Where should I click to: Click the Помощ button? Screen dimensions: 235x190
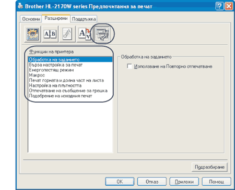click(x=217, y=182)
